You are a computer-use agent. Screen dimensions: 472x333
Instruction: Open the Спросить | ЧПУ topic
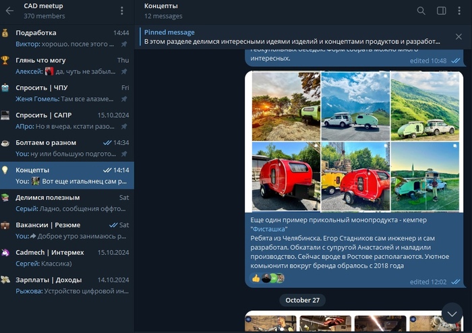[67, 93]
